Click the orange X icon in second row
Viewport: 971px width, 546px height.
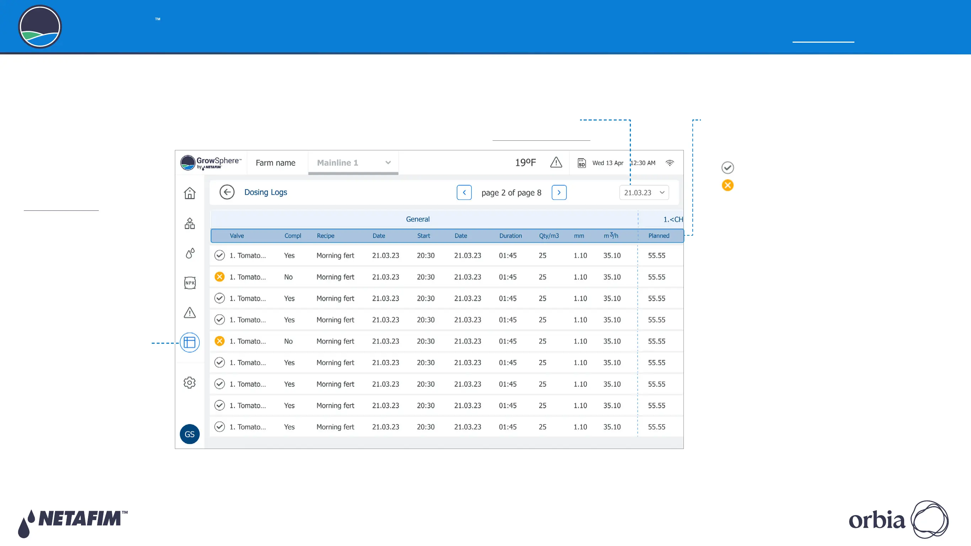coord(219,277)
